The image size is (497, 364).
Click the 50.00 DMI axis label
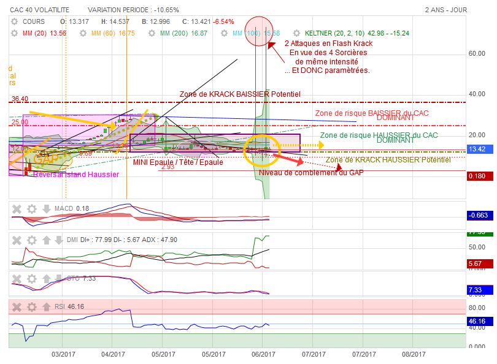(x=477, y=247)
